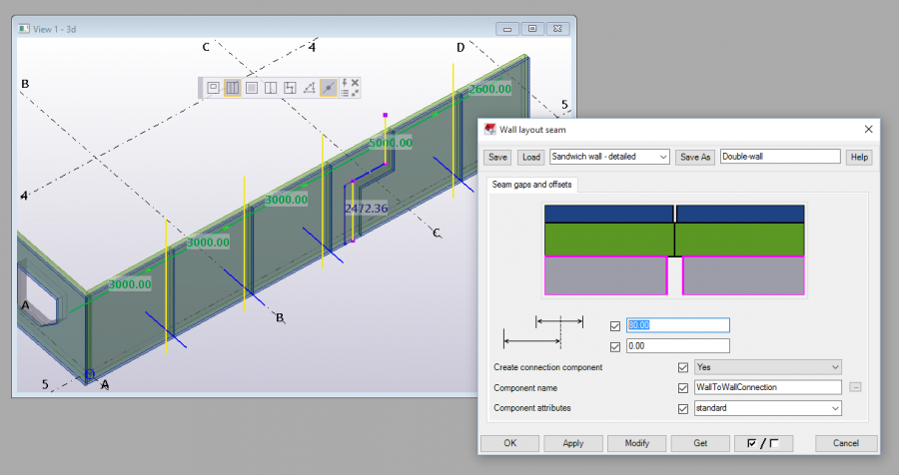Close the Wall layout seam dialog
The image size is (899, 475).
tap(869, 130)
